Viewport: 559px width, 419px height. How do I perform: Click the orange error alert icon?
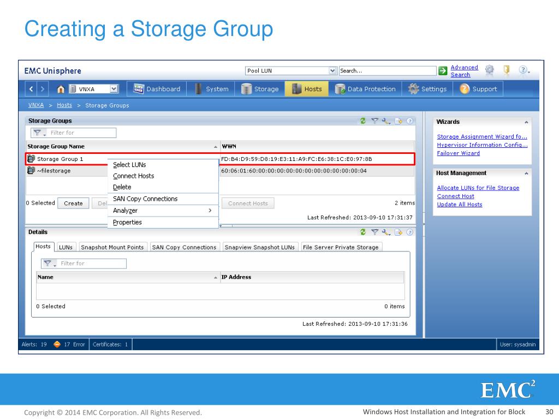(57, 344)
